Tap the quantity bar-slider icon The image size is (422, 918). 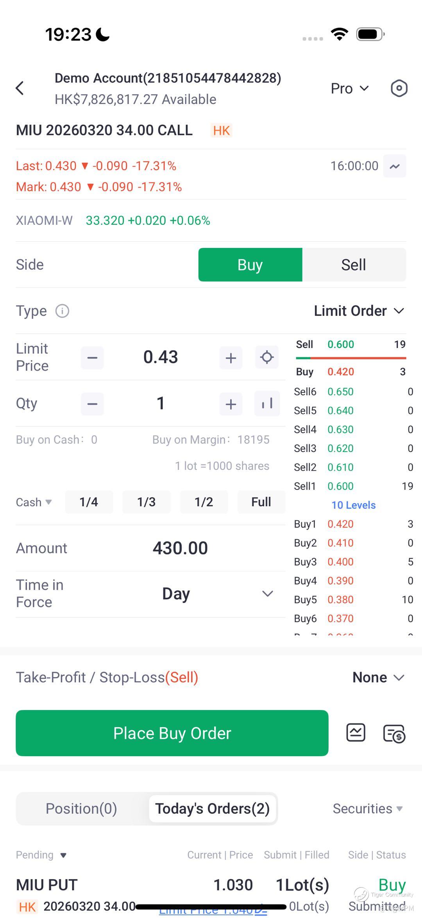(x=267, y=403)
